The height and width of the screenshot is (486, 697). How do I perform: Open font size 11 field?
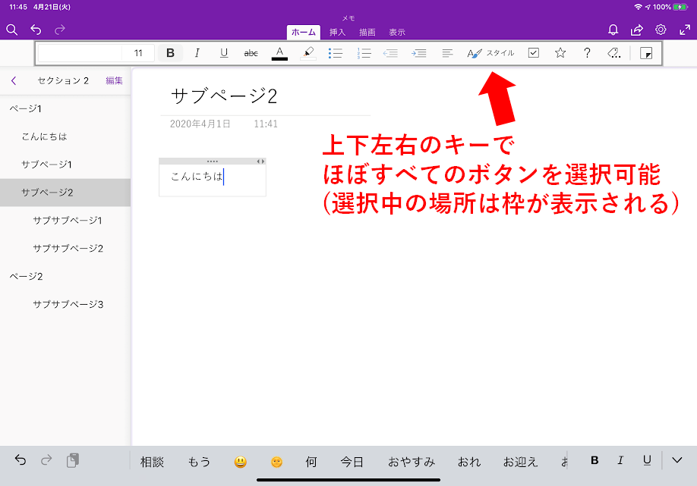pyautogui.click(x=138, y=53)
